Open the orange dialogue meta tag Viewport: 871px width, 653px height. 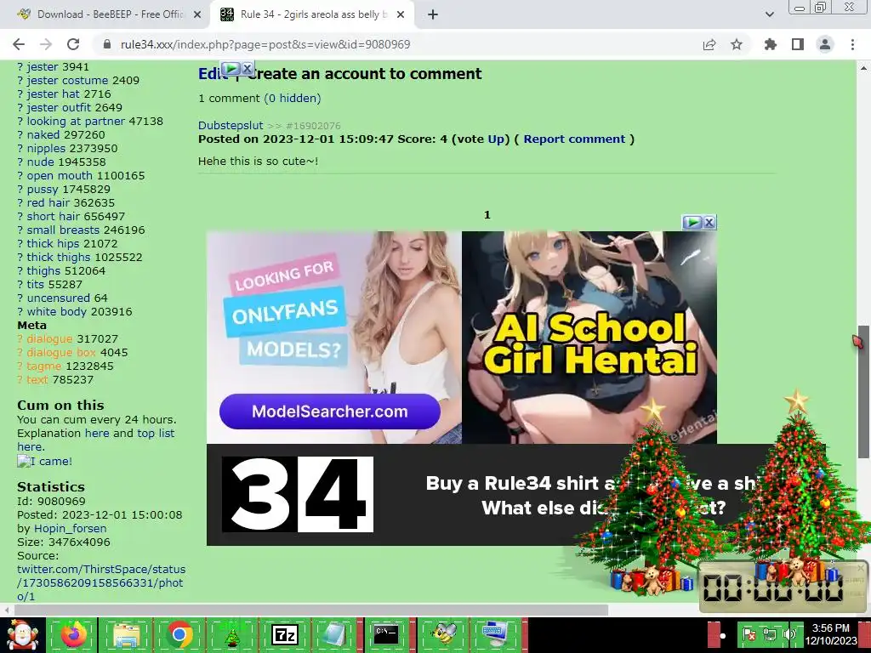click(49, 338)
